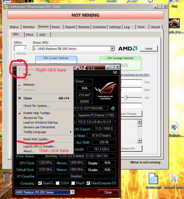Click the GPU Clock 1220 MHz value
Viewport: 184px width, 199px height.
pos(46,163)
